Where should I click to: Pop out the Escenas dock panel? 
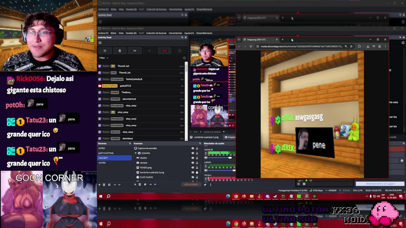pos(130,143)
